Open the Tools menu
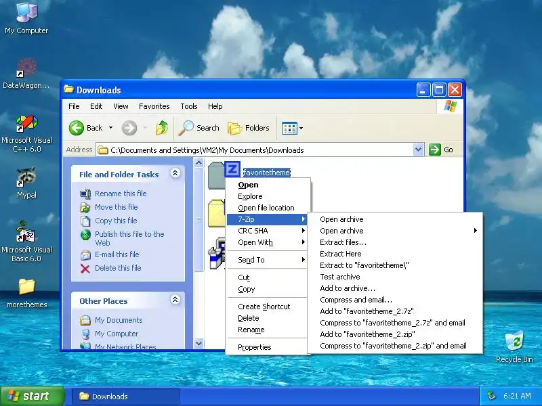This screenshot has height=406, width=542. pos(189,106)
